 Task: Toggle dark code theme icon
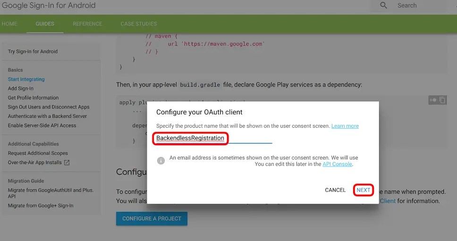click(x=433, y=100)
